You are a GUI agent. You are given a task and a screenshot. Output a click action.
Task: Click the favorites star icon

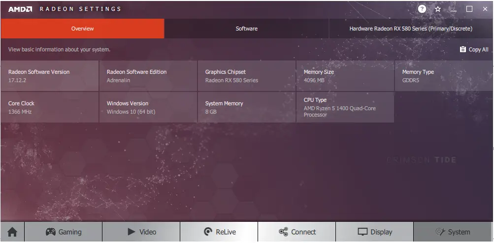pos(437,9)
